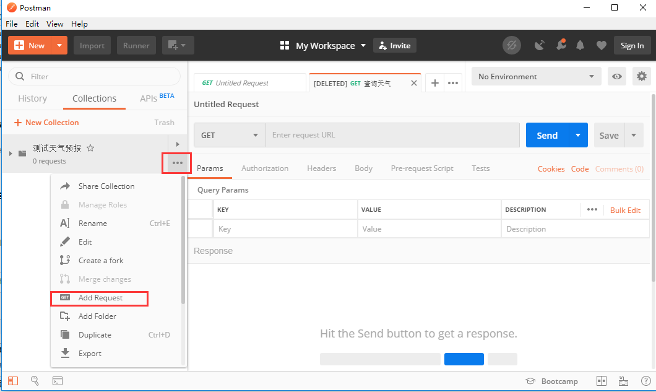Click the Import button
Viewport: 656px width, 392px height.
(x=92, y=45)
